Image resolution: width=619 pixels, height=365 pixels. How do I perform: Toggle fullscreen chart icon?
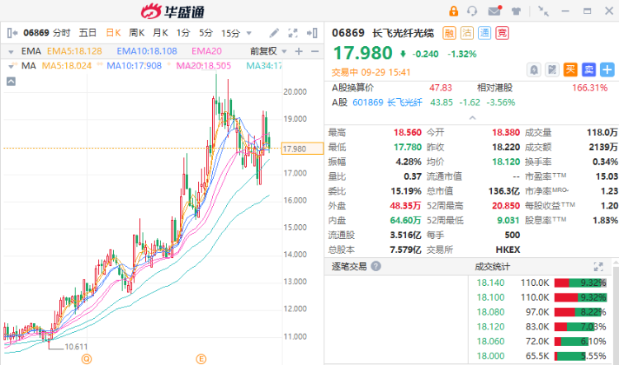click(293, 33)
